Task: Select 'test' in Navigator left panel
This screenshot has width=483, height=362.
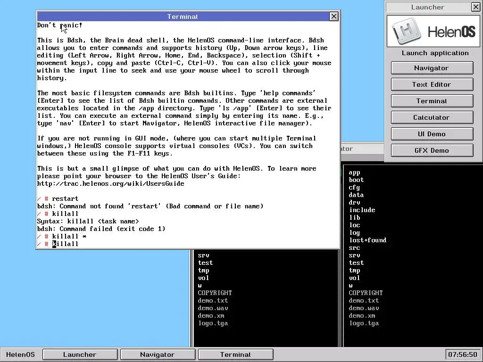Action: [205, 263]
